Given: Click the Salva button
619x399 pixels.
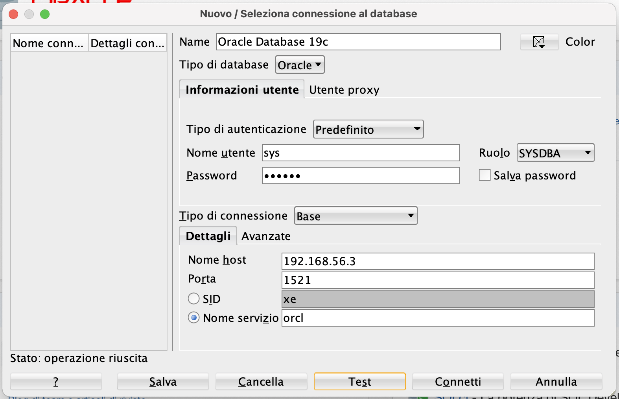Looking at the screenshot, I should pos(163,382).
